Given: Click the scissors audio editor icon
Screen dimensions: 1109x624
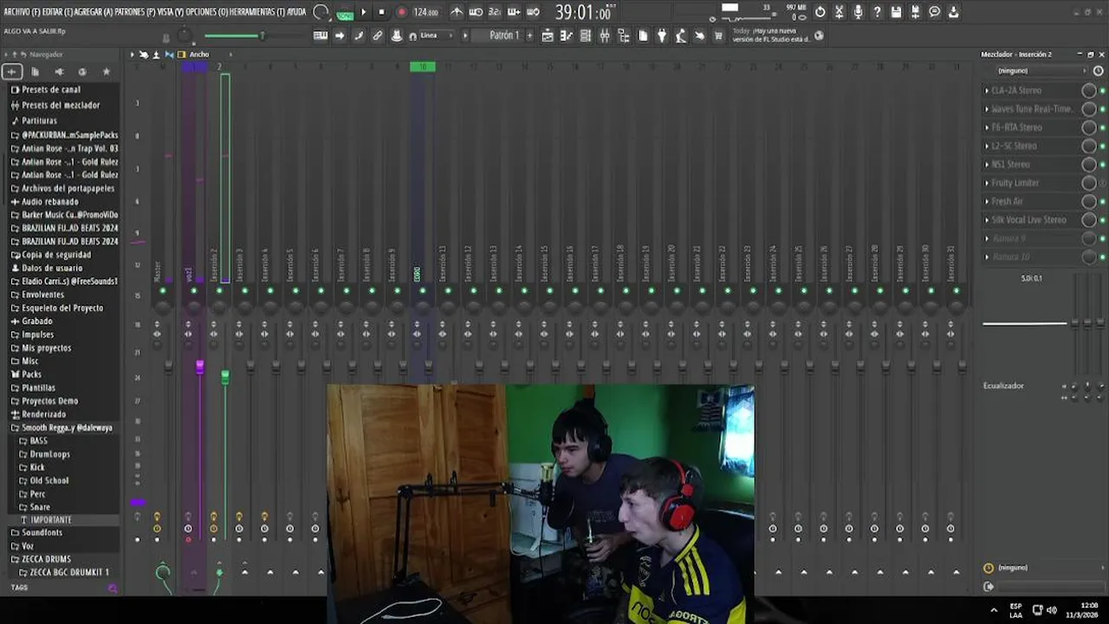Looking at the screenshot, I should coord(839,12).
